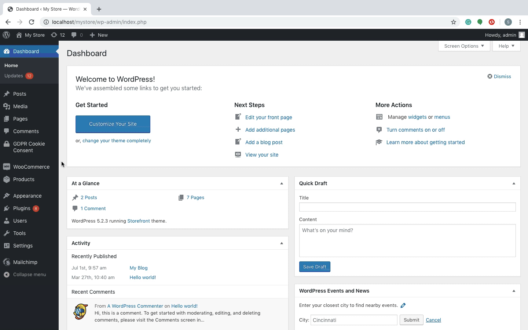
Task: Open Turn comments on or off link
Action: tap(415, 130)
